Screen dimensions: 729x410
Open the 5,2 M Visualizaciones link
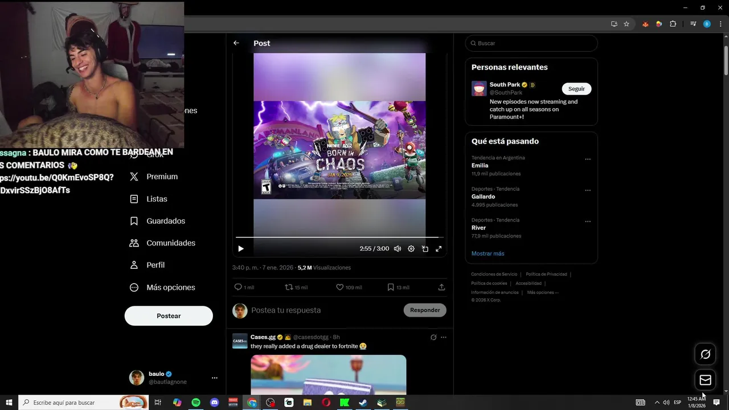coord(324,268)
